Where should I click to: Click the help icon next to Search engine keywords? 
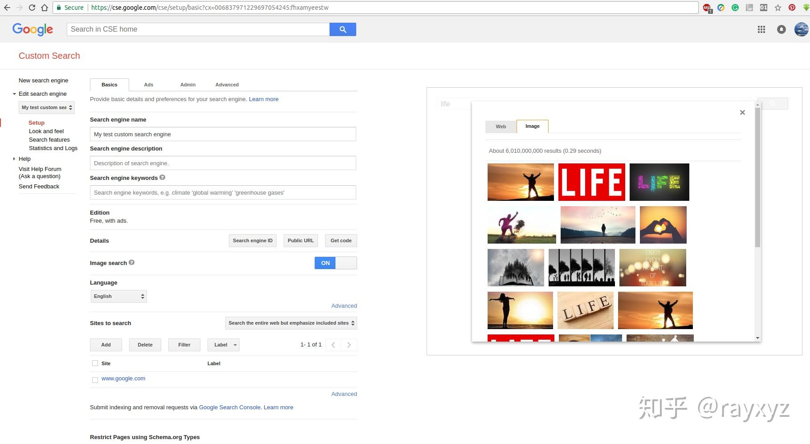[x=162, y=177]
